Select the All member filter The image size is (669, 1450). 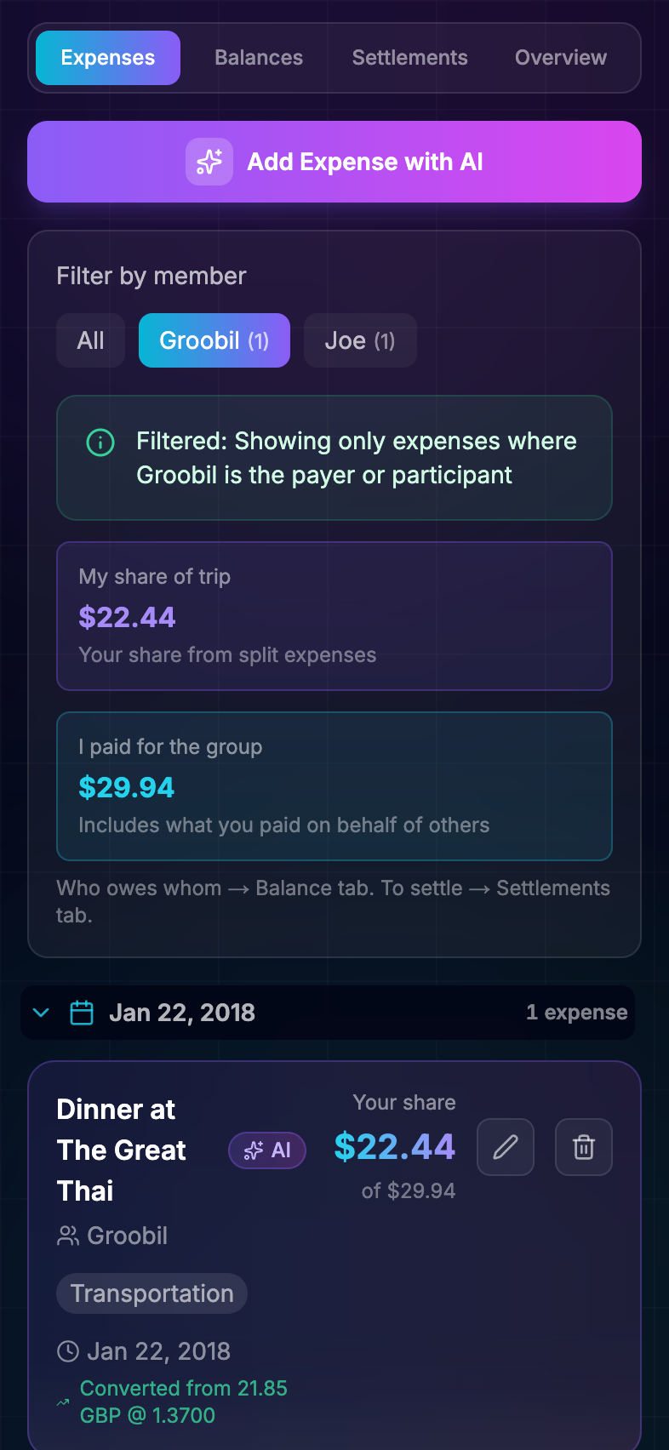click(x=90, y=340)
